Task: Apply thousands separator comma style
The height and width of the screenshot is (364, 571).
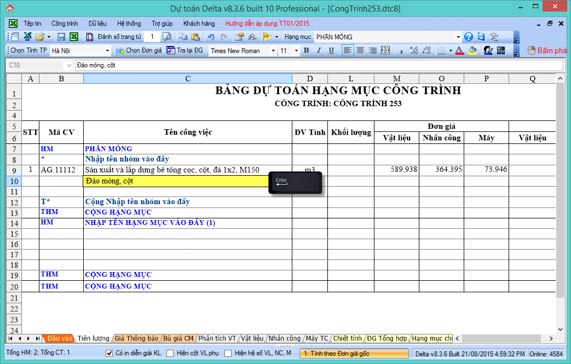Action: [401, 50]
